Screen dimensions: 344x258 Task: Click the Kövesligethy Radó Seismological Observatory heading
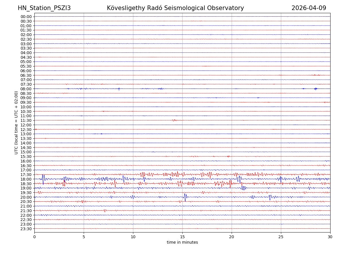[x=175, y=8]
